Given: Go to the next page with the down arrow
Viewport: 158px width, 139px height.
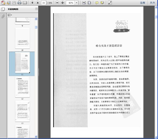Looking at the screenshot, I should pos(38,3).
